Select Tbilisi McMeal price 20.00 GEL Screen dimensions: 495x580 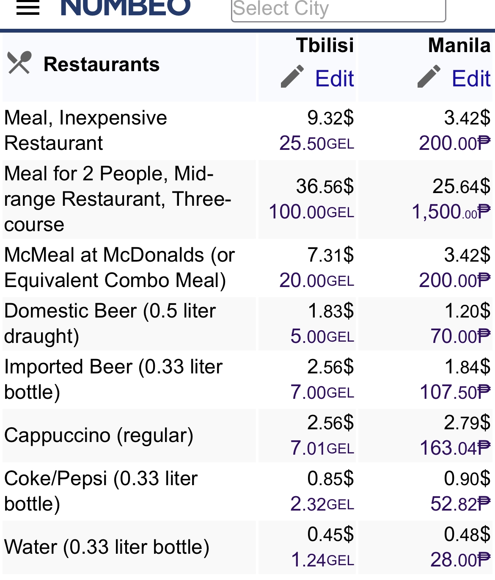tap(316, 281)
